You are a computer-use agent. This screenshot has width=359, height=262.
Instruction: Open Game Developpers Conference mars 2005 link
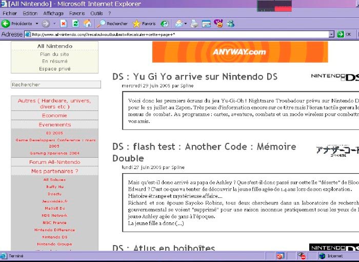coord(55,143)
